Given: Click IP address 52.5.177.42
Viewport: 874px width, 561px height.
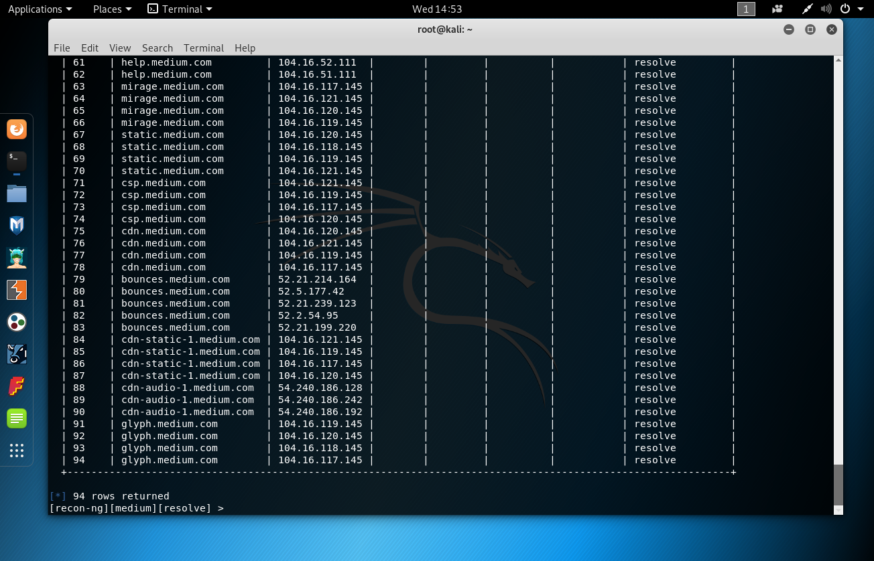Looking at the screenshot, I should point(311,291).
